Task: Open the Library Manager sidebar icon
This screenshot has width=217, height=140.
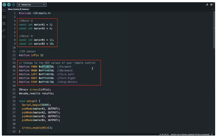Action: click(x=4, y=24)
